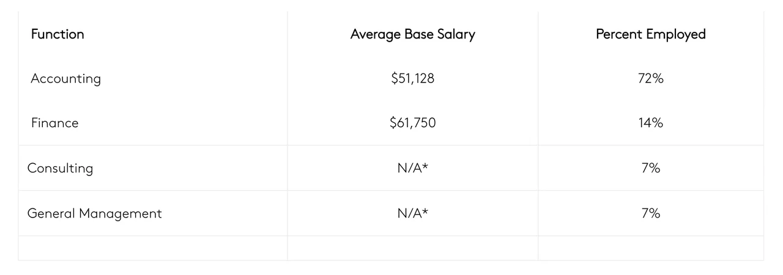Click the Consulting function cell
This screenshot has width=783, height=275.
pyautogui.click(x=60, y=168)
